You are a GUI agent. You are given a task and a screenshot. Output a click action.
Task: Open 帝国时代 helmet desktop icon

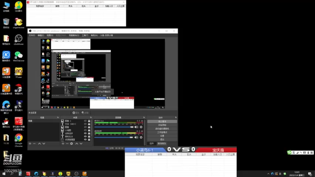point(19,89)
